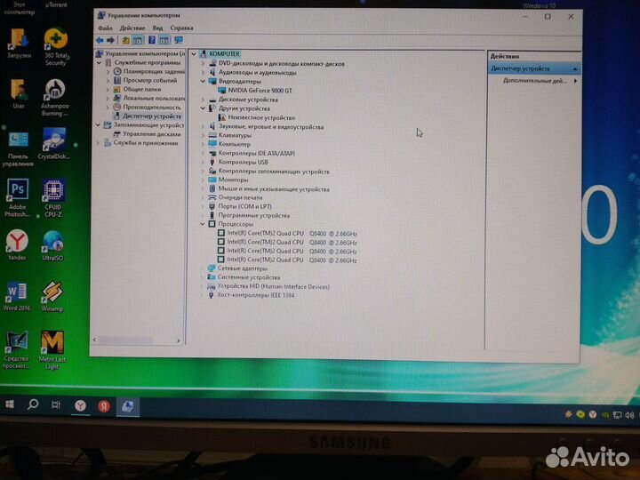
Task: Select NVIDIA GeForce 9800 GT device
Action: coord(260,90)
